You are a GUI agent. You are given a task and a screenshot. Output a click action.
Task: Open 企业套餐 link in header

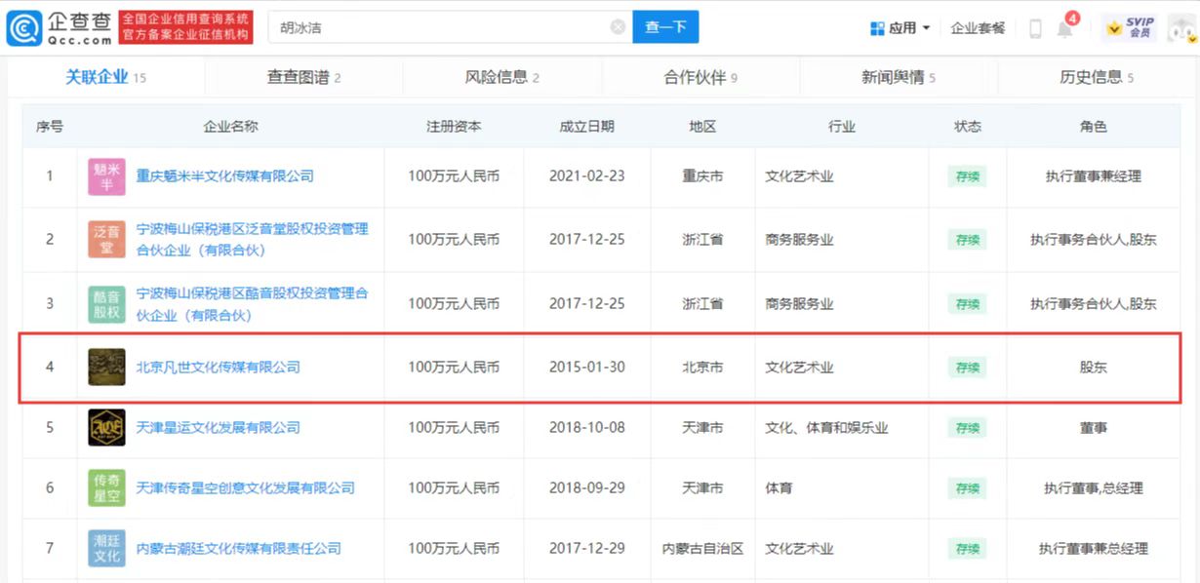pos(978,28)
